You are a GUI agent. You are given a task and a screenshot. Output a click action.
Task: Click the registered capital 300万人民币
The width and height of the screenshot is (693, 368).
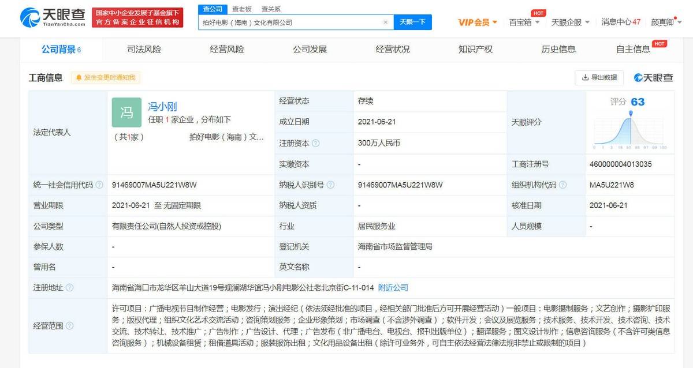point(379,143)
